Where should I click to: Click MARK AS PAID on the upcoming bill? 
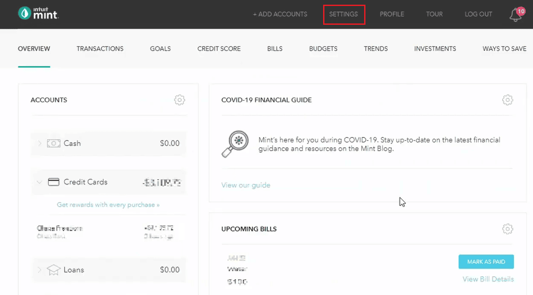click(486, 261)
